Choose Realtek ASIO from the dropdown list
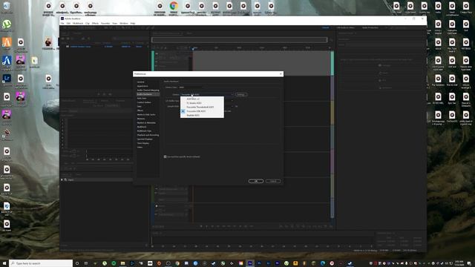475x267 pixels. coord(202,116)
